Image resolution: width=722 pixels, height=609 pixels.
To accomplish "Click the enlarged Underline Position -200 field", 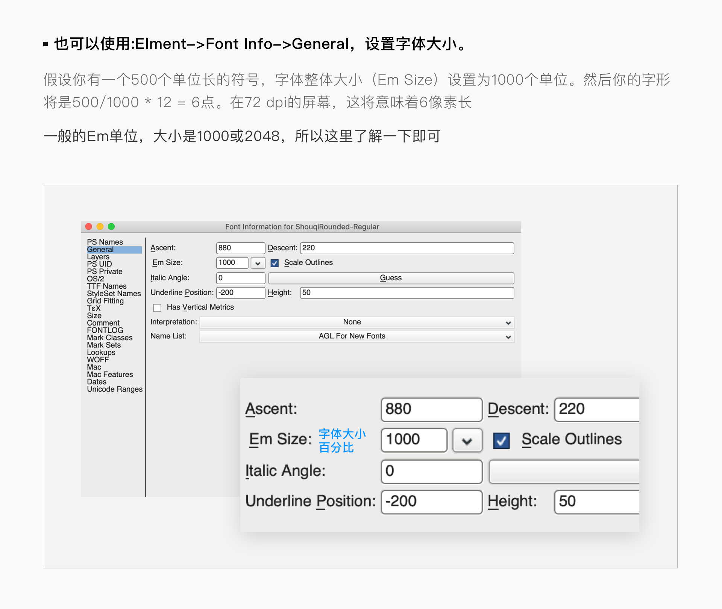I will pyautogui.click(x=431, y=502).
